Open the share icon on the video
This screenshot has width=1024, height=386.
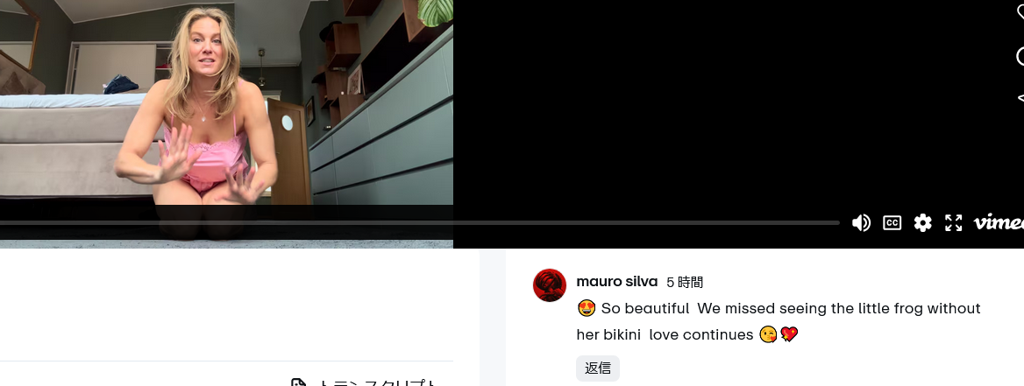click(1020, 99)
